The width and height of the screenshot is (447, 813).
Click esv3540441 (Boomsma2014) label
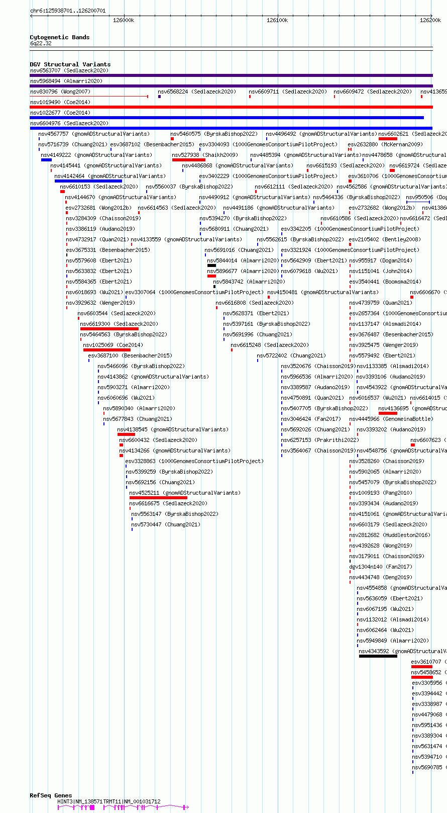pyautogui.click(x=385, y=282)
